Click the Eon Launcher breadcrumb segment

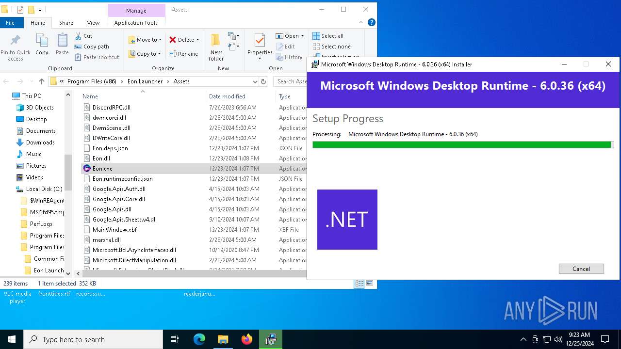pos(145,81)
